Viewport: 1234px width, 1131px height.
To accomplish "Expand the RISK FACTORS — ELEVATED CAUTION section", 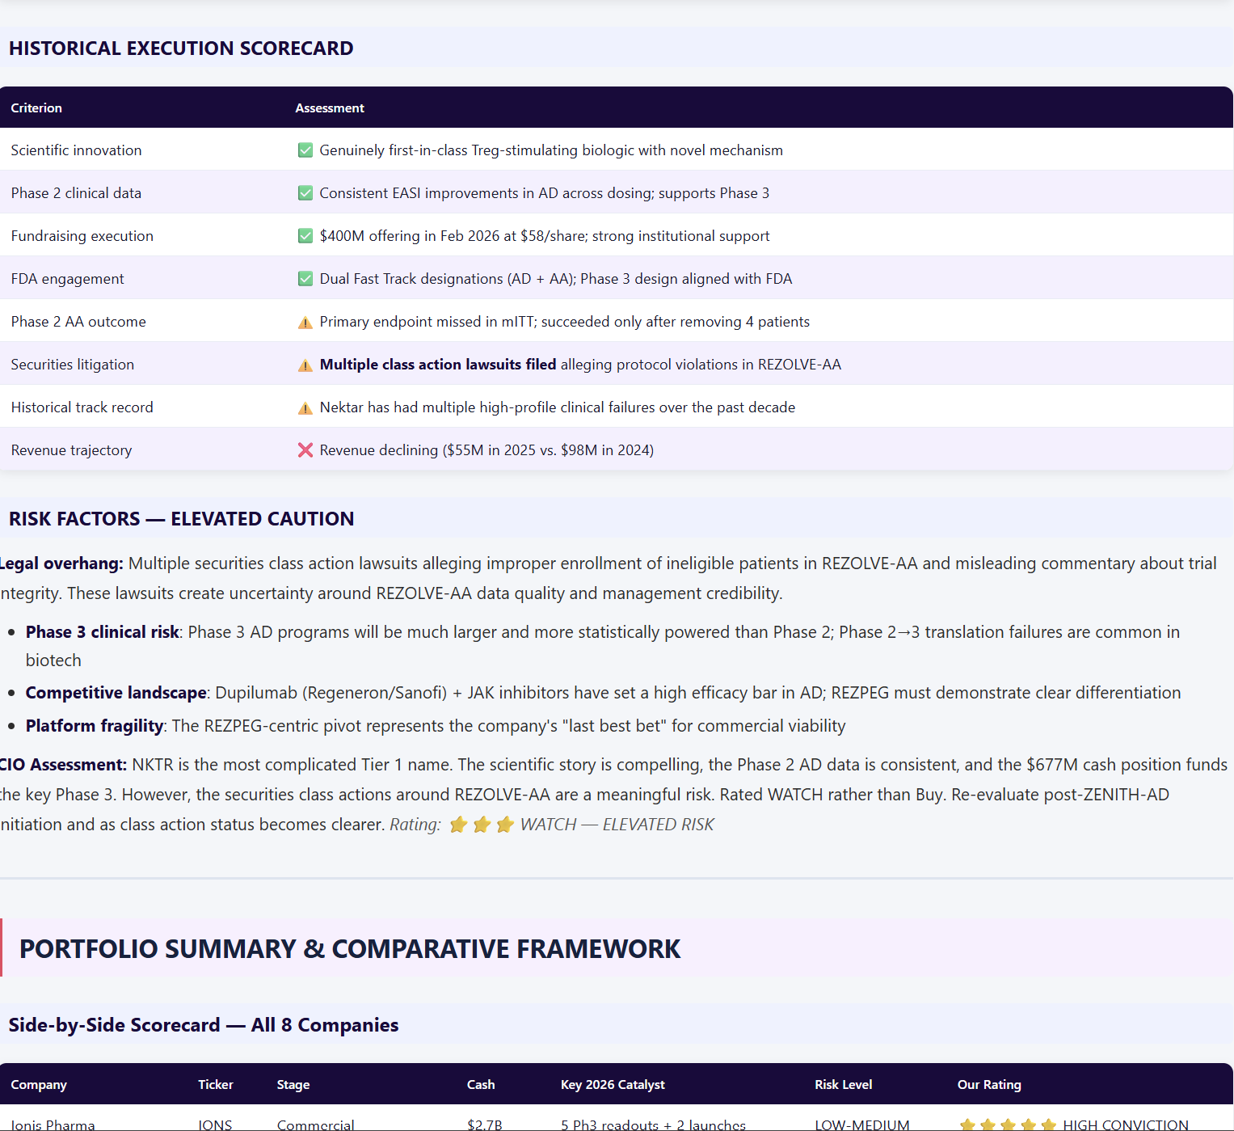I will click(x=181, y=518).
